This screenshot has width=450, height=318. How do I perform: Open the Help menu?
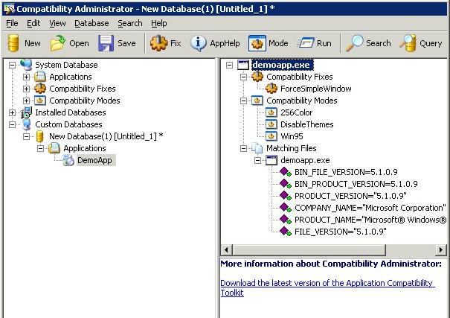[159, 23]
